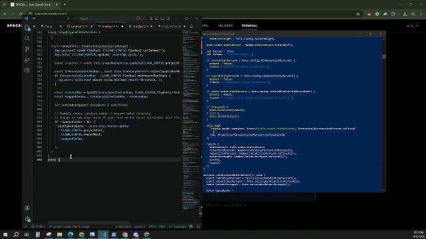Image resolution: width=426 pixels, height=239 pixels.
Task: Open the errors and warnings status bar entry
Action: coord(39,226)
